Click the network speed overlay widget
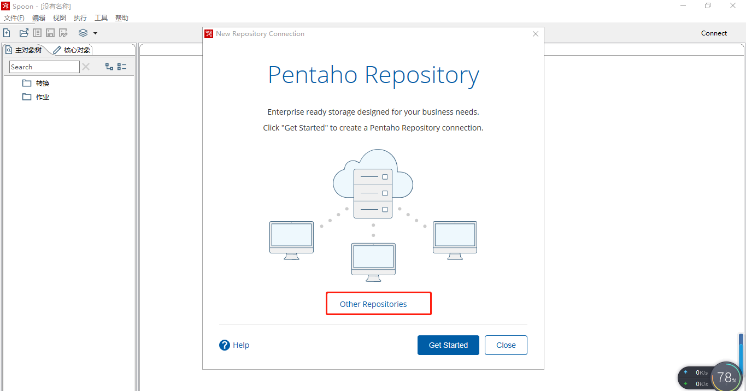746x391 pixels. click(x=695, y=378)
